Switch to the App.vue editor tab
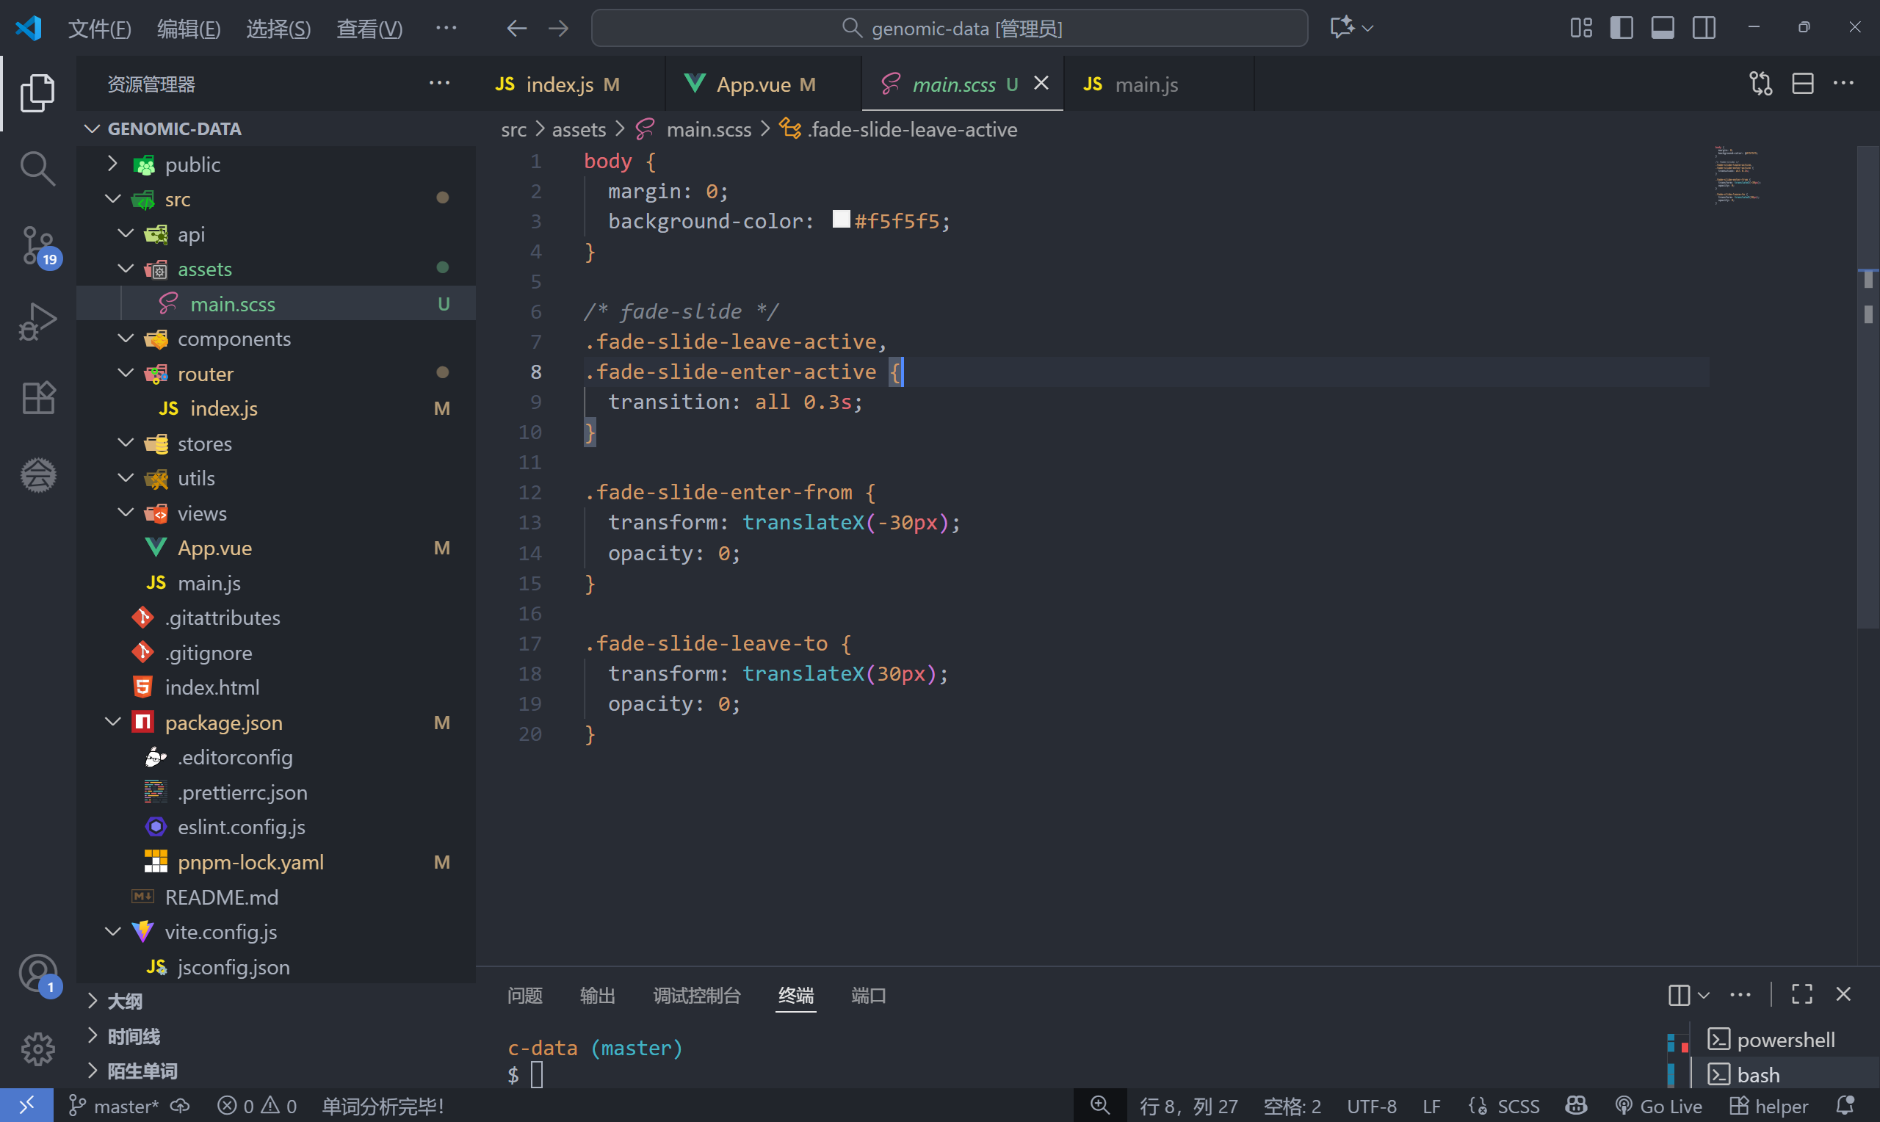The width and height of the screenshot is (1880, 1122). click(753, 84)
